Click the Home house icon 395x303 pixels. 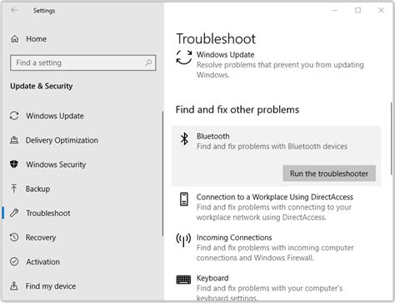(15, 39)
